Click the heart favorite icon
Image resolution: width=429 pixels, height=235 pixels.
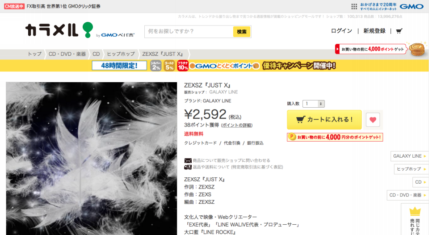coord(373,120)
